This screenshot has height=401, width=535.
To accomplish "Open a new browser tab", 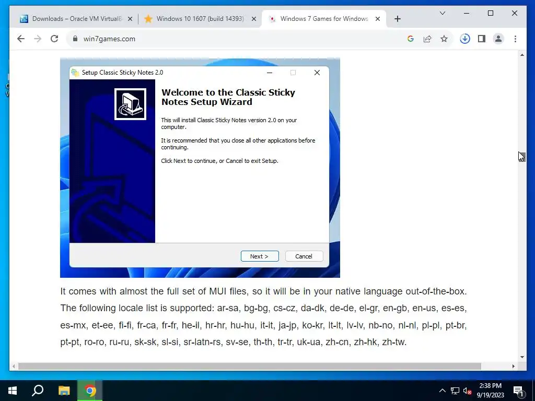I will click(397, 19).
